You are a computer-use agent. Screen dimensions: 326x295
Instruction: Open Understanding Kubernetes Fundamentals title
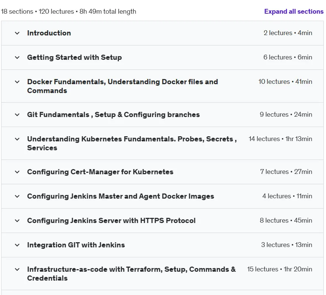point(132,144)
